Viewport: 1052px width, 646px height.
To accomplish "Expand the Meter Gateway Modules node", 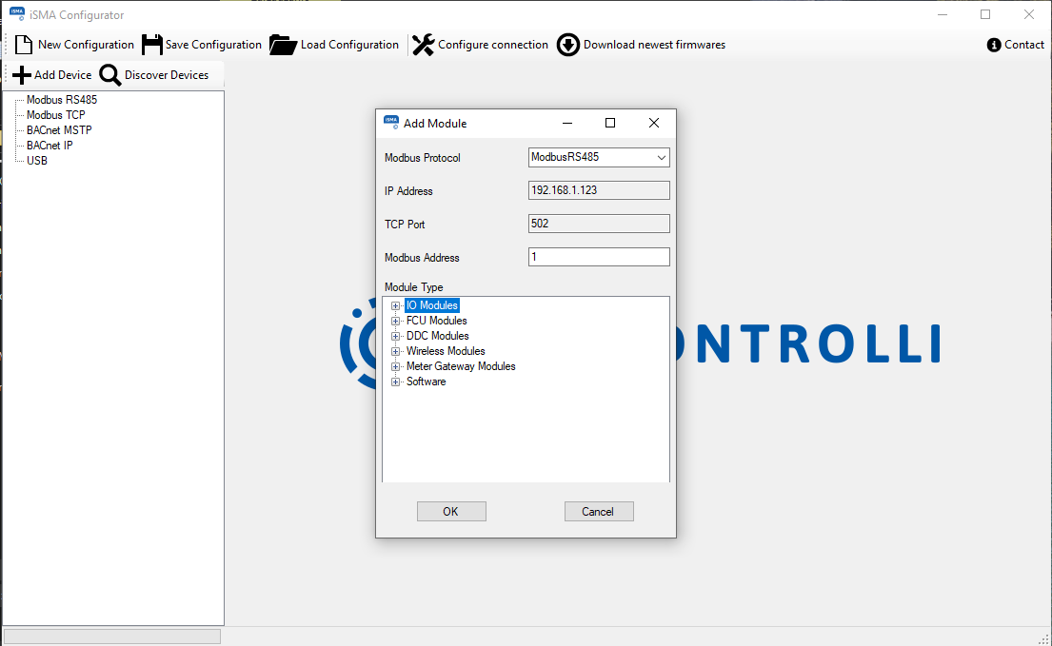I will click(395, 366).
